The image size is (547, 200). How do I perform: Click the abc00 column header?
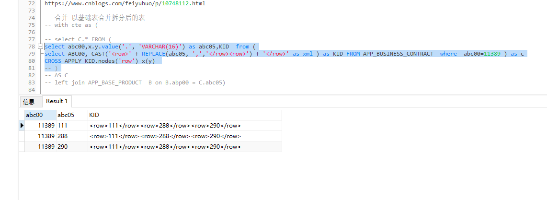click(x=40, y=115)
